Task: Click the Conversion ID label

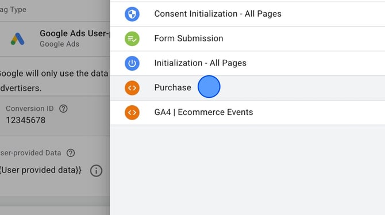Action: 30,108
